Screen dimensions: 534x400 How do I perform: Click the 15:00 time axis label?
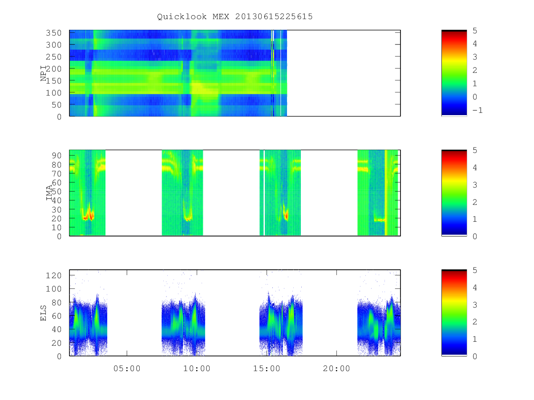267,368
